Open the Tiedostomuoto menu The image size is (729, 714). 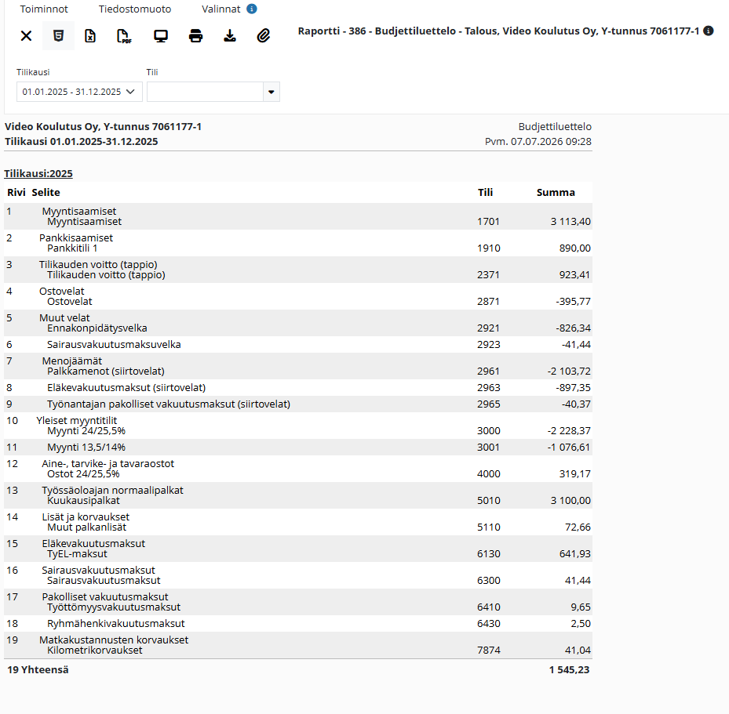[x=135, y=9]
